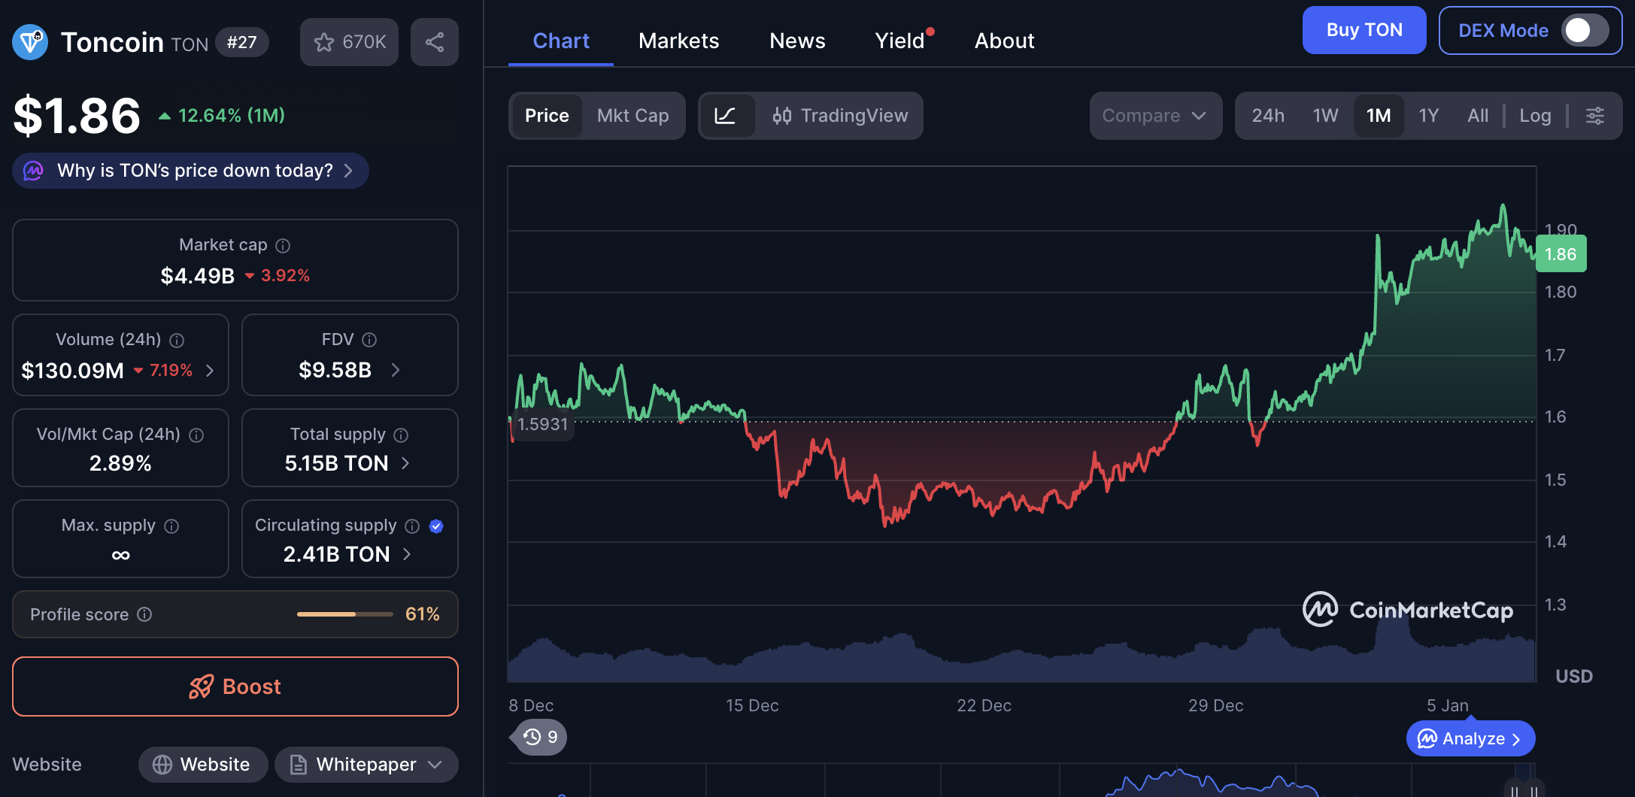Open the chart history events badge
1635x797 pixels.
pyautogui.click(x=540, y=737)
